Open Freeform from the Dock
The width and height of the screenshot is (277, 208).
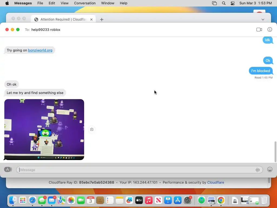tap(129, 200)
